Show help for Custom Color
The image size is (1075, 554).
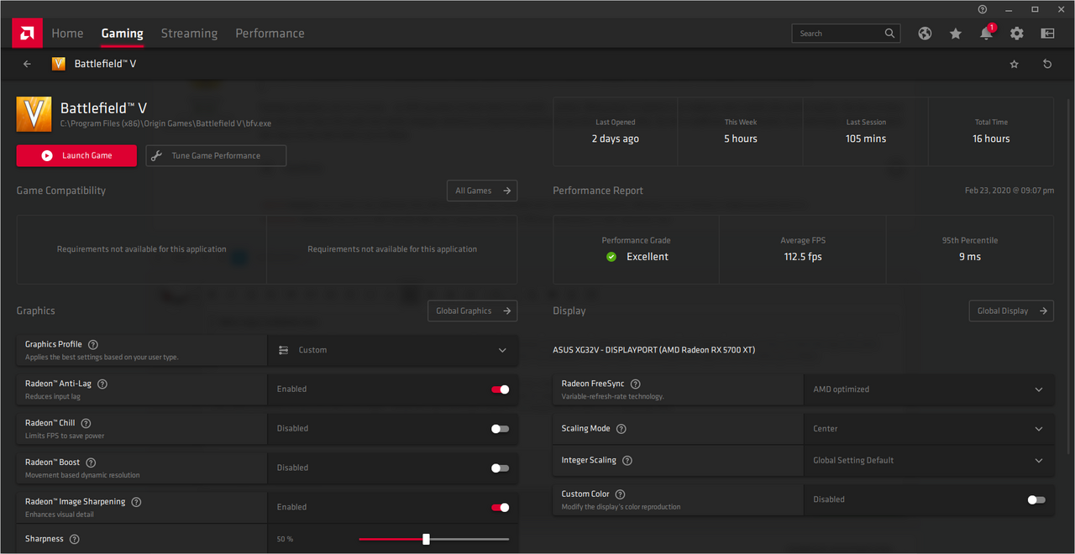(621, 494)
